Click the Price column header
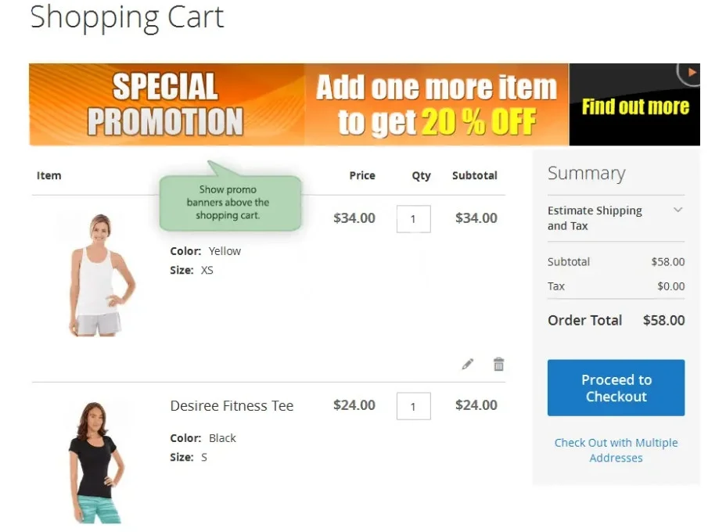 click(x=362, y=175)
